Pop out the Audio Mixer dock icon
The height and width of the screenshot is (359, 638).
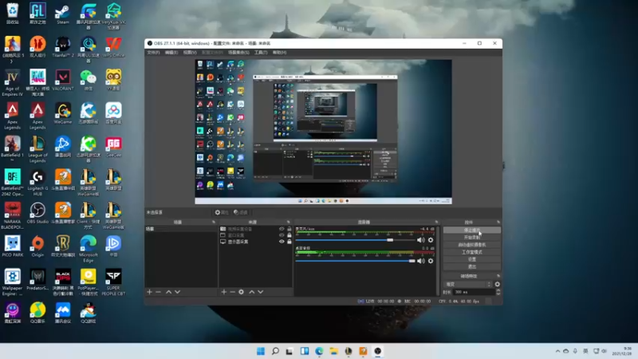(436, 223)
